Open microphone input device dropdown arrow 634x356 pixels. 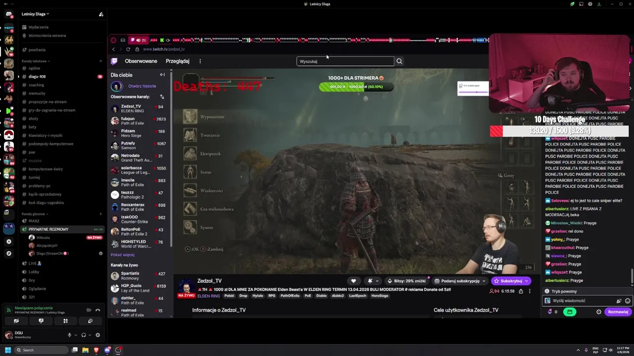(x=76, y=335)
